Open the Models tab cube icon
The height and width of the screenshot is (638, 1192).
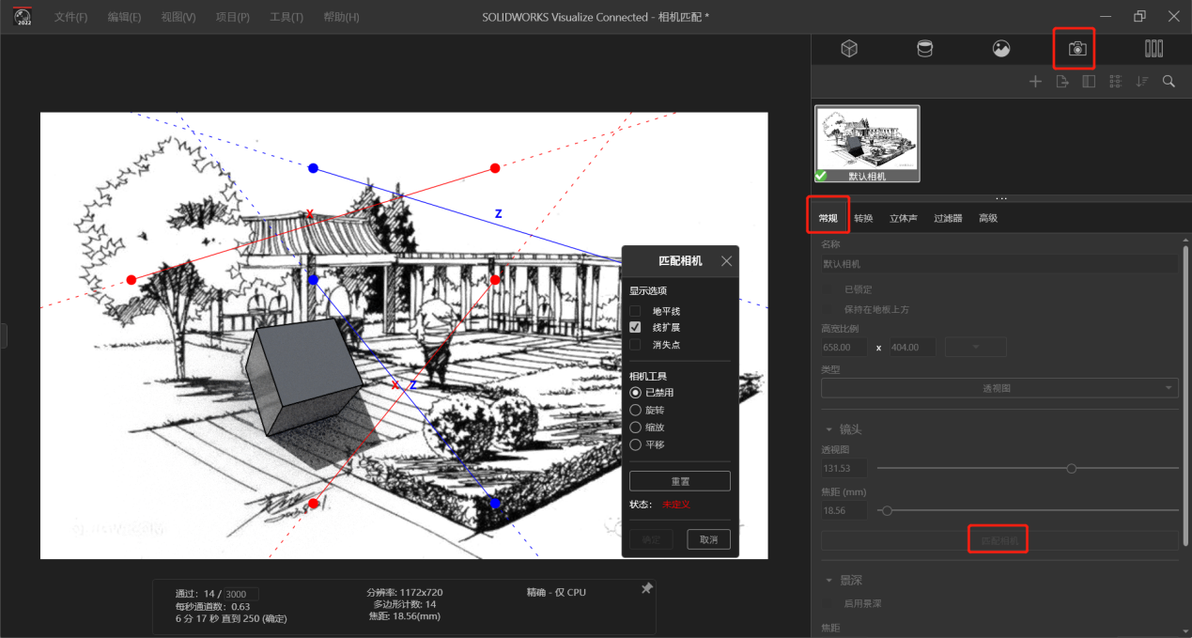click(849, 49)
